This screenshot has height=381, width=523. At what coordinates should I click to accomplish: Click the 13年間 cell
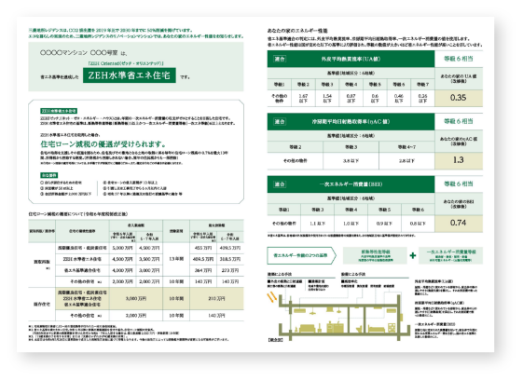[x=176, y=259]
